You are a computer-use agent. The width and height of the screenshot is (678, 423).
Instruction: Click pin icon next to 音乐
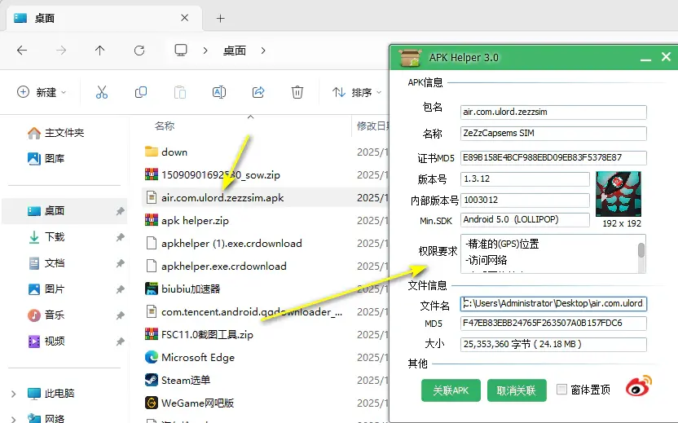pyautogui.click(x=121, y=315)
